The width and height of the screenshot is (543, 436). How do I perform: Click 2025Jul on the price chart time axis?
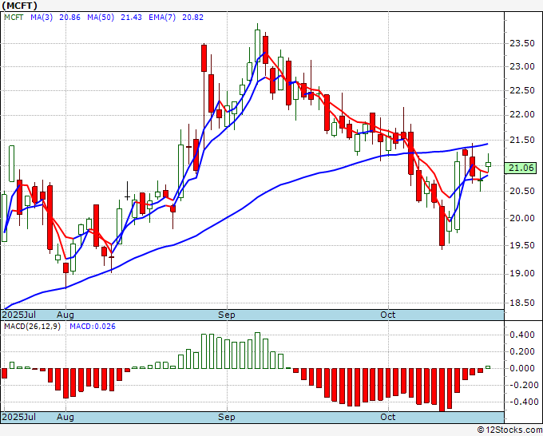coord(19,315)
